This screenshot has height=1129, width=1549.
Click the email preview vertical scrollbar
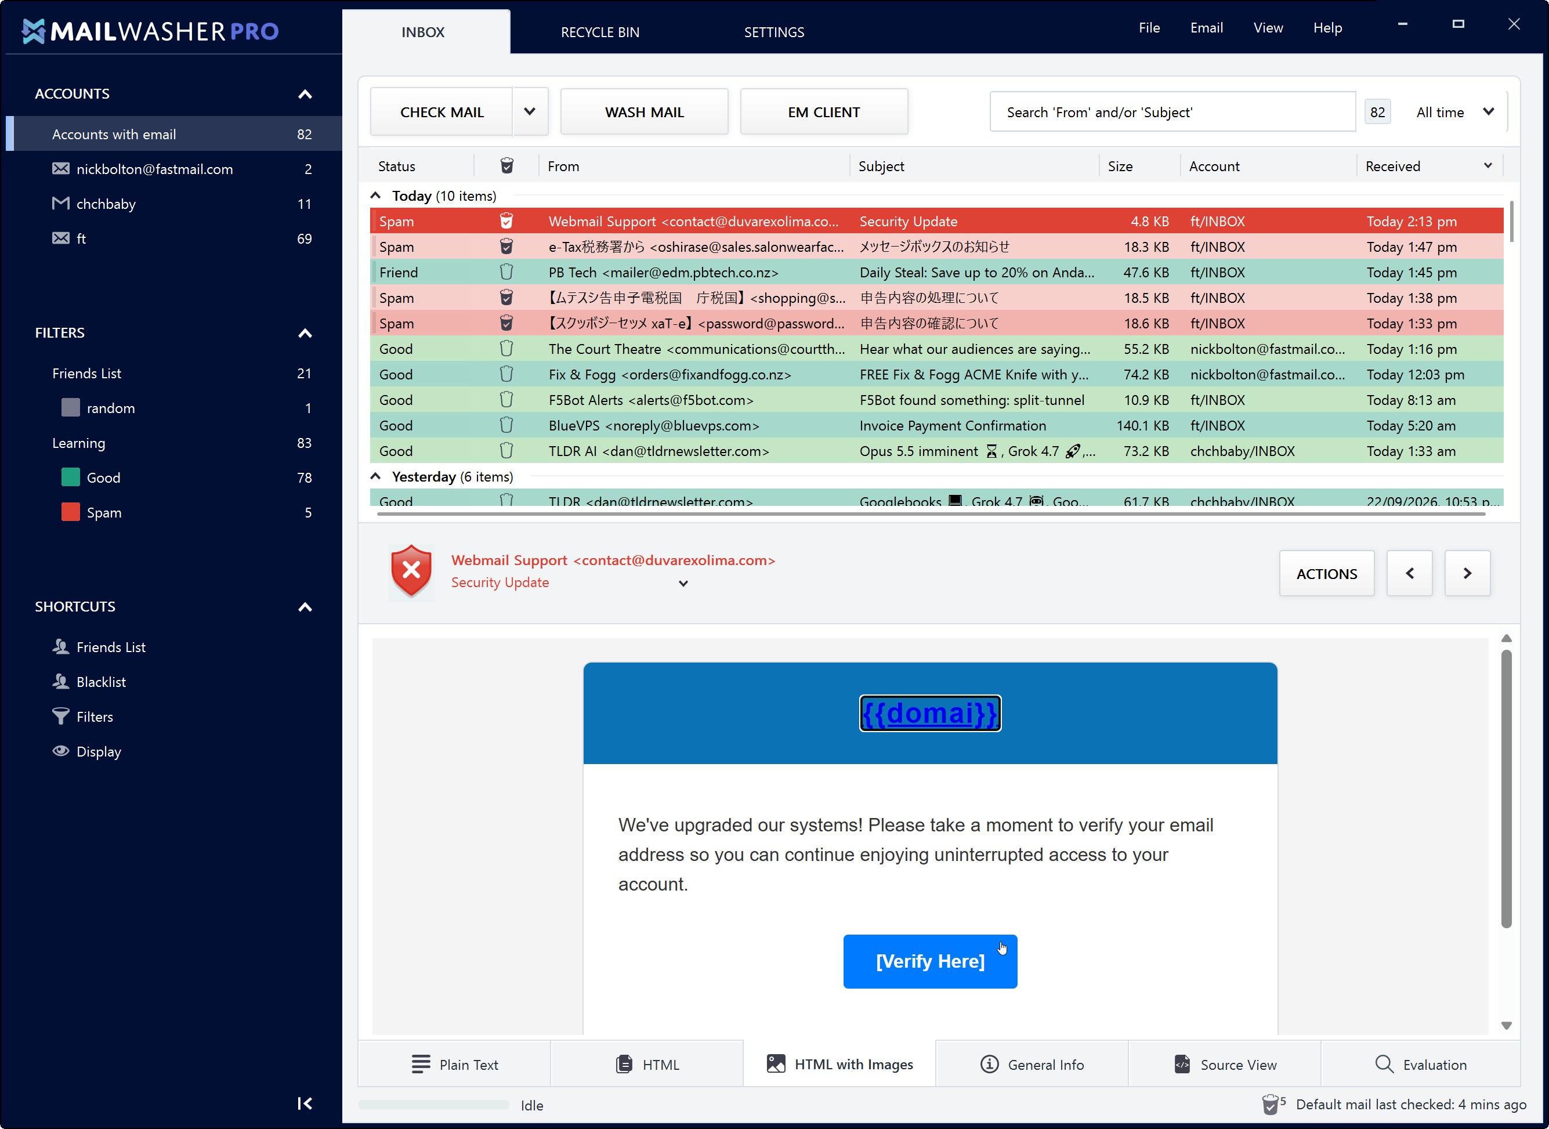tap(1506, 788)
